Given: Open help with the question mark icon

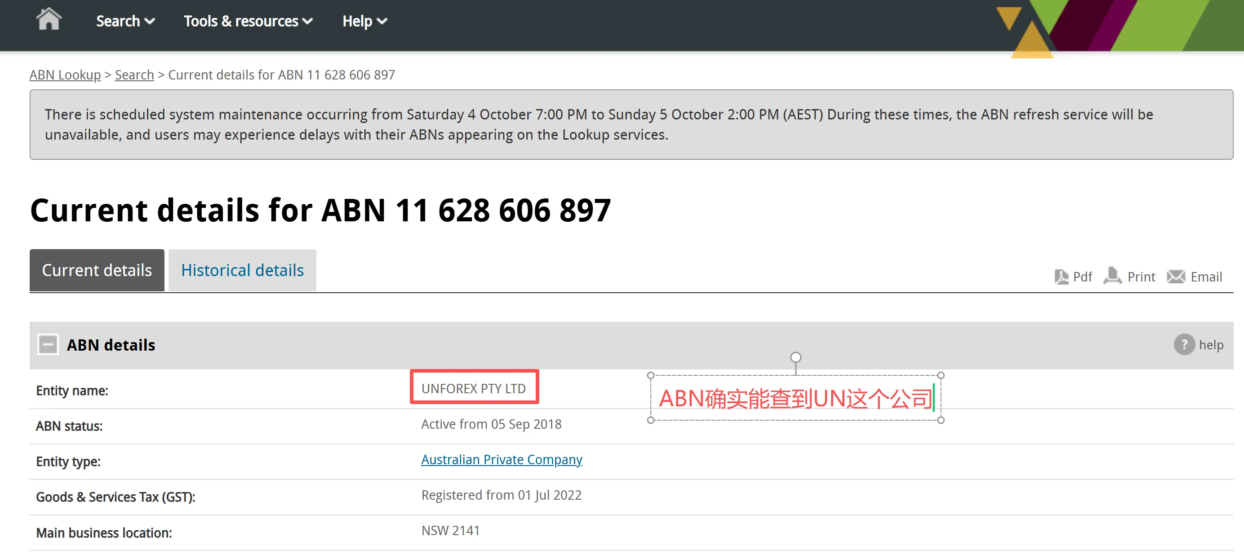Looking at the screenshot, I should [x=1184, y=344].
